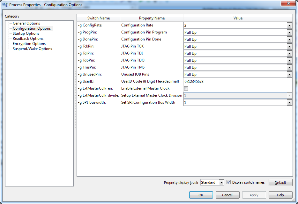Click the Default button

point(280,183)
